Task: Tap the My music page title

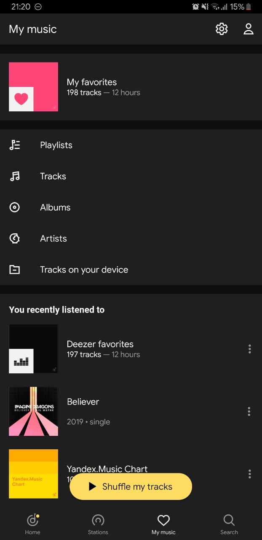Action: pyautogui.click(x=33, y=29)
